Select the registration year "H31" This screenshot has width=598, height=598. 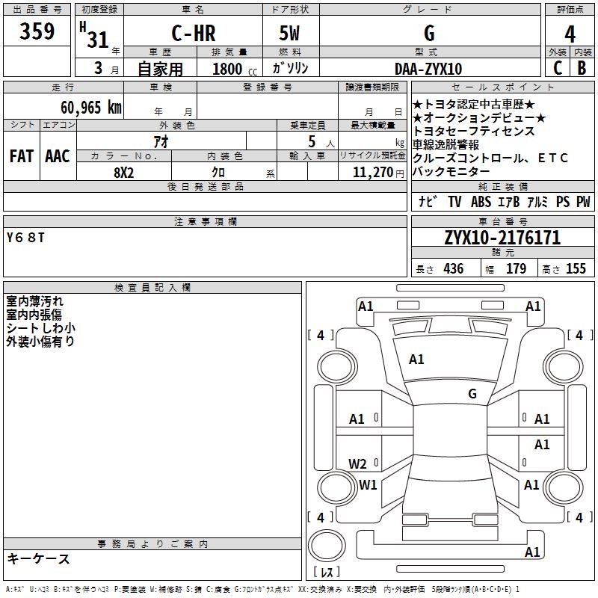point(94,35)
